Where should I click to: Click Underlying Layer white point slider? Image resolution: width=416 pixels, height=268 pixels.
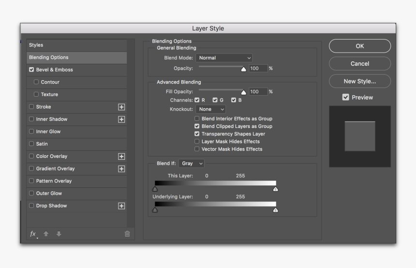point(276,210)
